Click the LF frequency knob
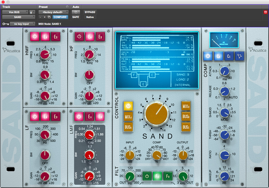Viewport: 269px width, 188px height. (45, 135)
